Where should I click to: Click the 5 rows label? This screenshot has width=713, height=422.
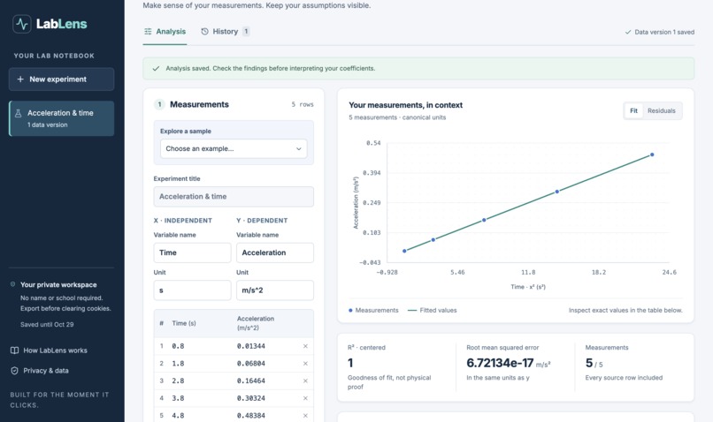coord(303,104)
